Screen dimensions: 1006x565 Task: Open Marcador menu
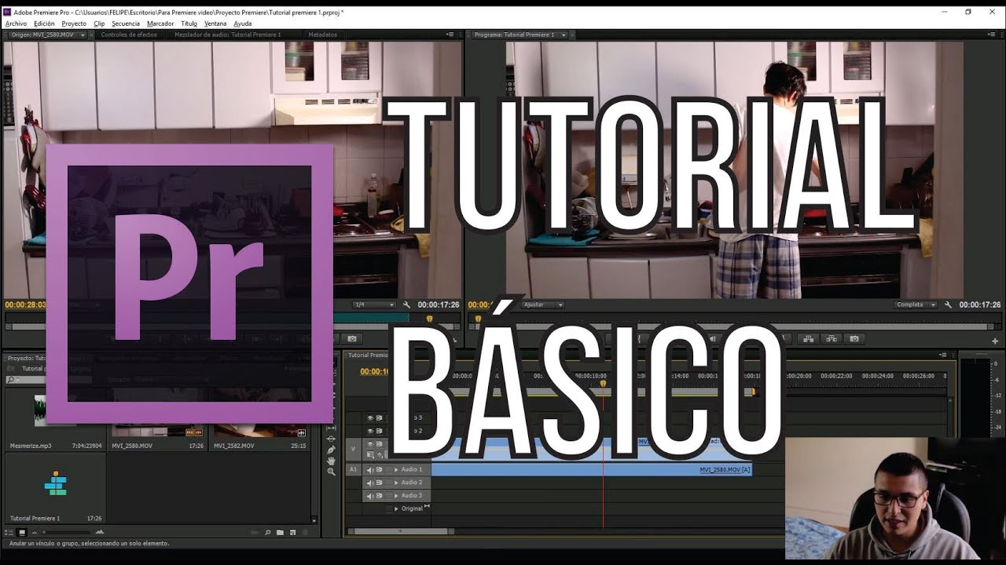[x=160, y=24]
